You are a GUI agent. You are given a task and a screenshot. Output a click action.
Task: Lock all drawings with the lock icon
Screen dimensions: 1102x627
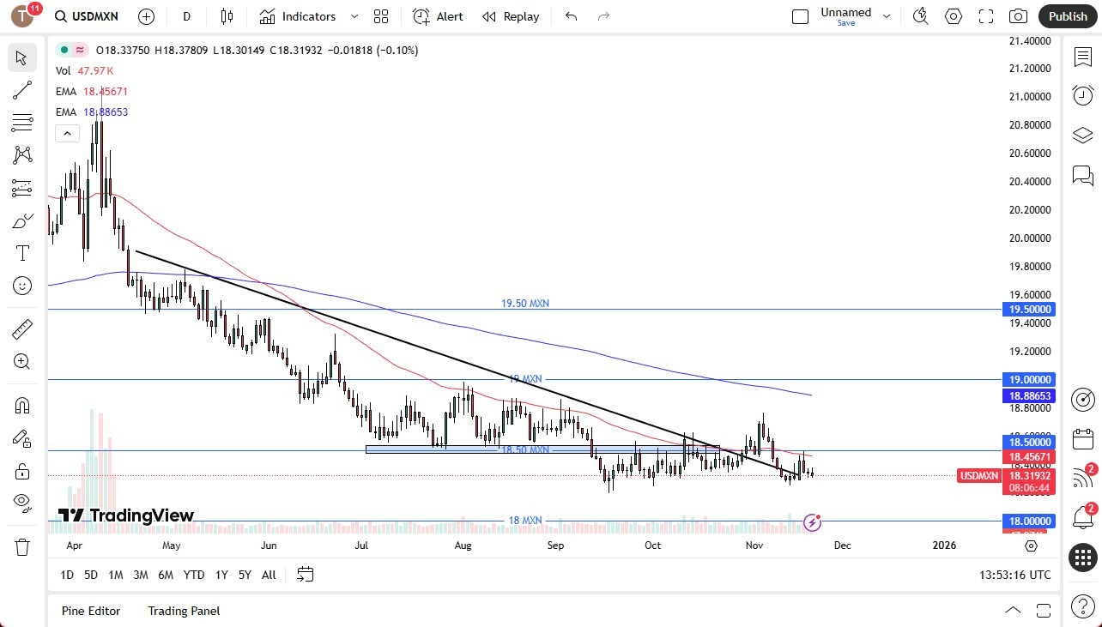click(x=21, y=471)
